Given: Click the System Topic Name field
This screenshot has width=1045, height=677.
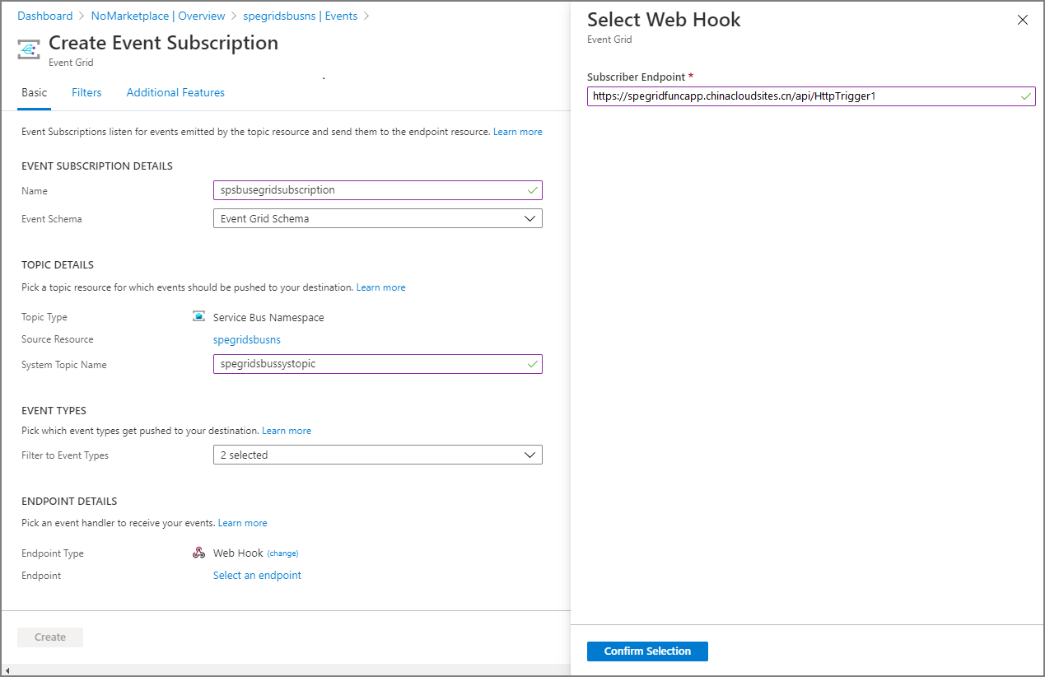Looking at the screenshot, I should tap(369, 364).
